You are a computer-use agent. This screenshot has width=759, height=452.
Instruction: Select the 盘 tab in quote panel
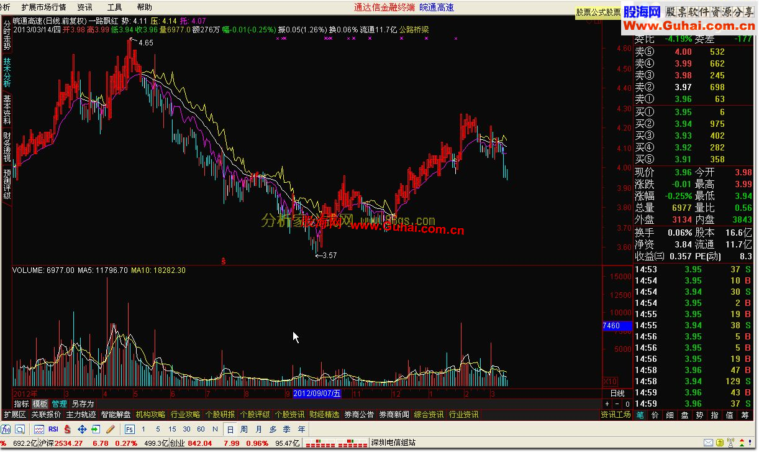(x=685, y=415)
